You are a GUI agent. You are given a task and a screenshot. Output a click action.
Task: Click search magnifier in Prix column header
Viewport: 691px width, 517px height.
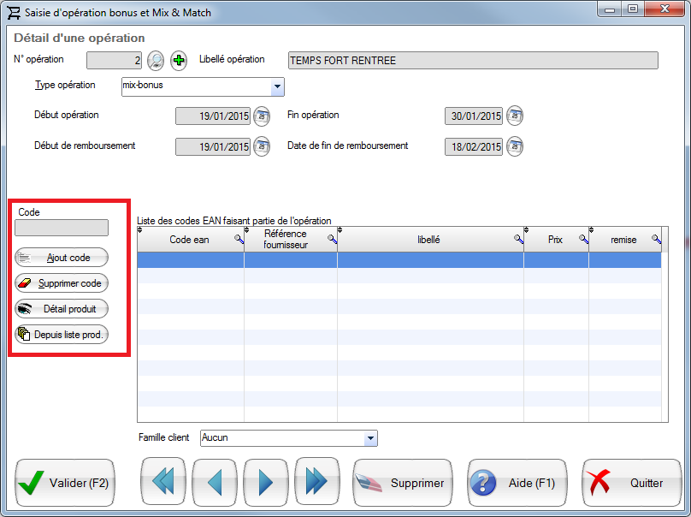coord(583,239)
